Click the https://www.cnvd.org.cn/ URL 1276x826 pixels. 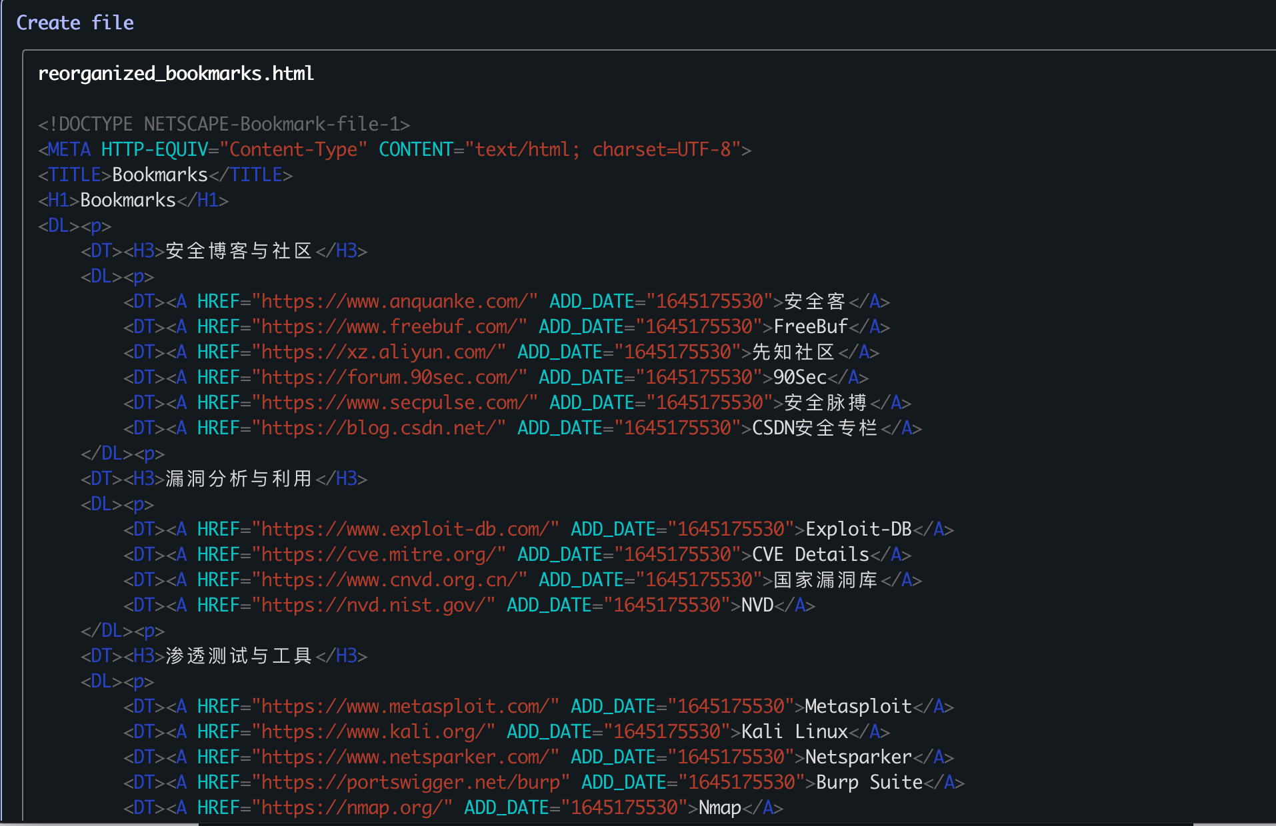click(x=389, y=580)
